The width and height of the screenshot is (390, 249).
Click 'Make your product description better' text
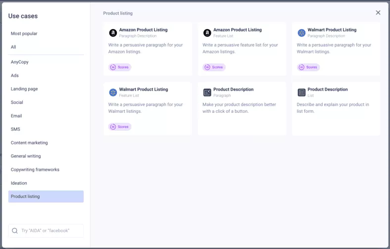(239, 108)
